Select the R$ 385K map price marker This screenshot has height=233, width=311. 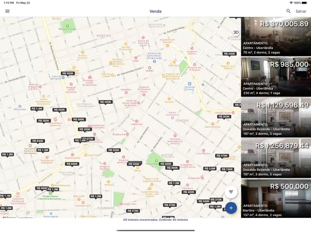[x=44, y=121]
